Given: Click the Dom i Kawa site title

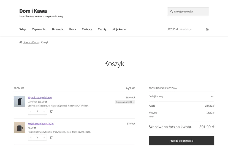Looking at the screenshot, I should [33, 11].
